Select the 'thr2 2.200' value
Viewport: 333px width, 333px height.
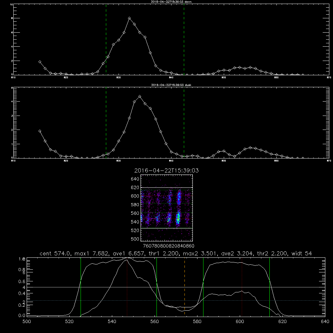coord(272,253)
